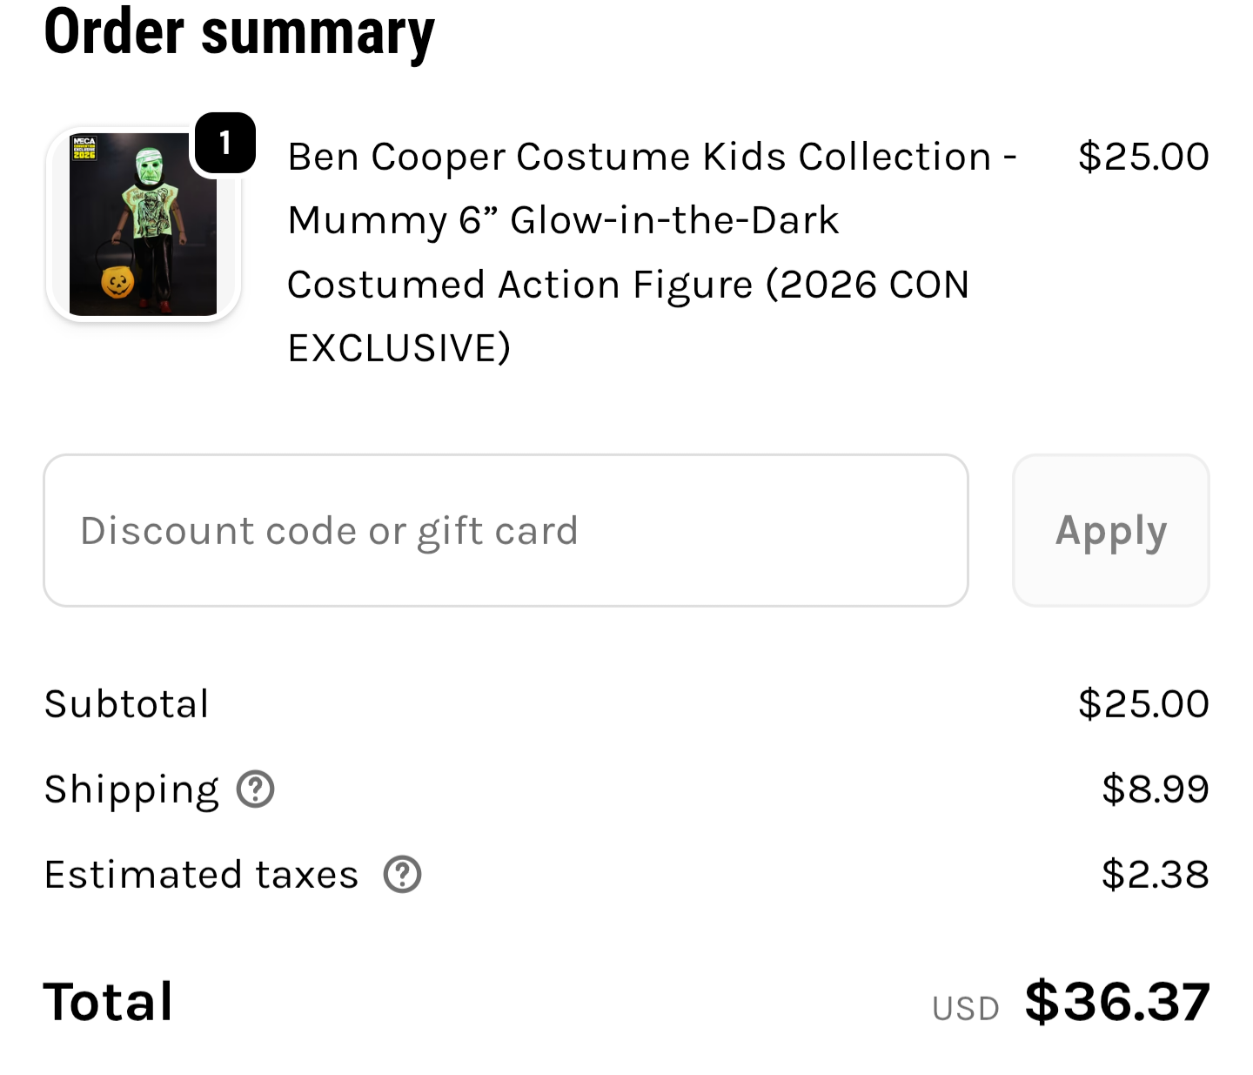Click the Shipping help question mark icon
Image resolution: width=1253 pixels, height=1075 pixels.
pos(256,789)
